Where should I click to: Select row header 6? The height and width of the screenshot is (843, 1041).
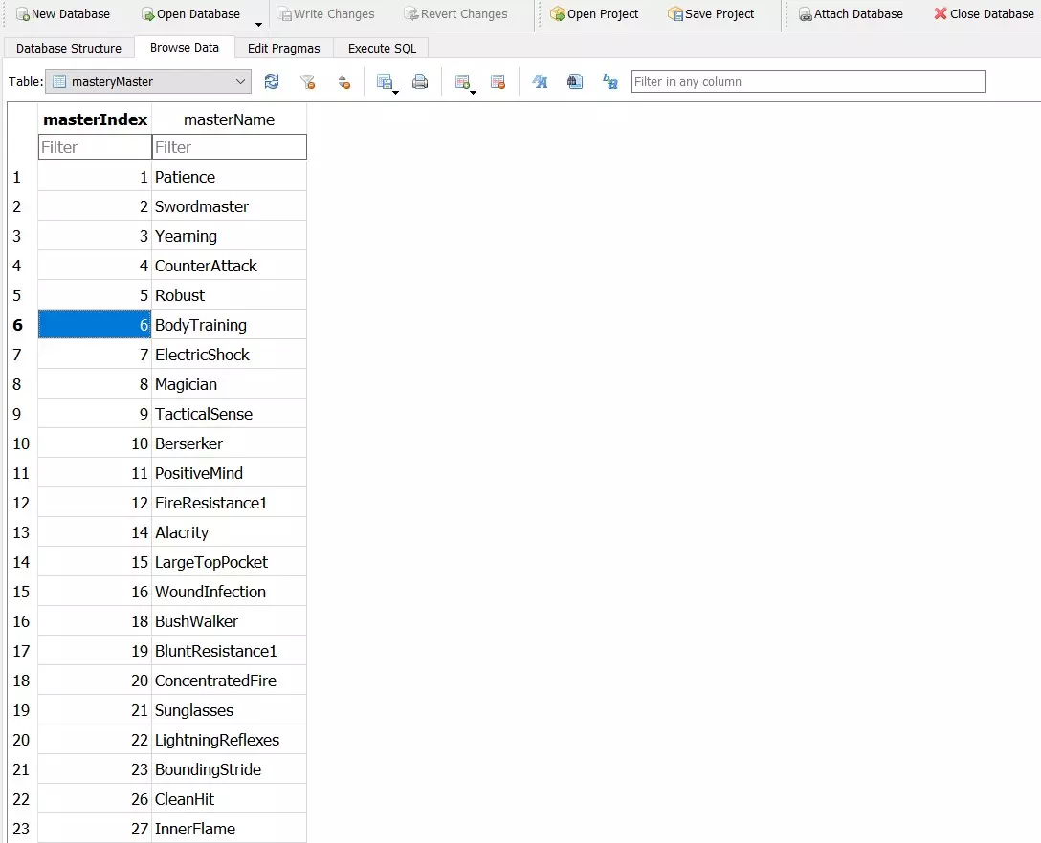(x=23, y=325)
